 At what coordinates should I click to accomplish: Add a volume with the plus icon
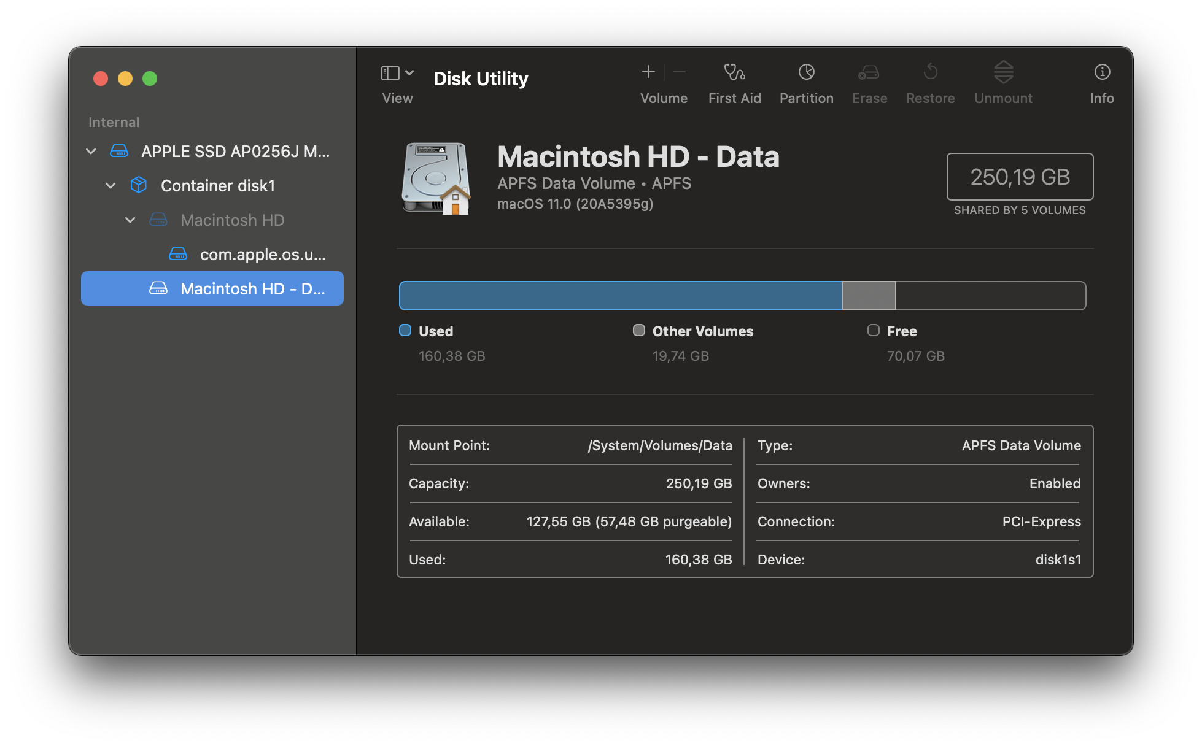coord(648,72)
